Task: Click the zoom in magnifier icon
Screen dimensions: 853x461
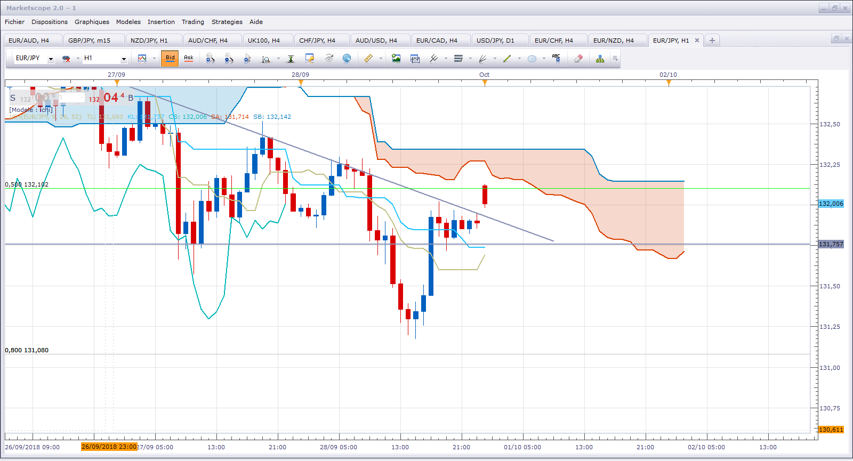Action: tap(210, 59)
